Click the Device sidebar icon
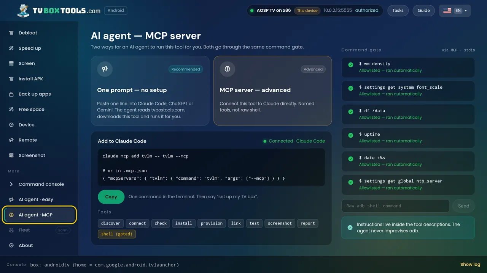 pos(11,125)
